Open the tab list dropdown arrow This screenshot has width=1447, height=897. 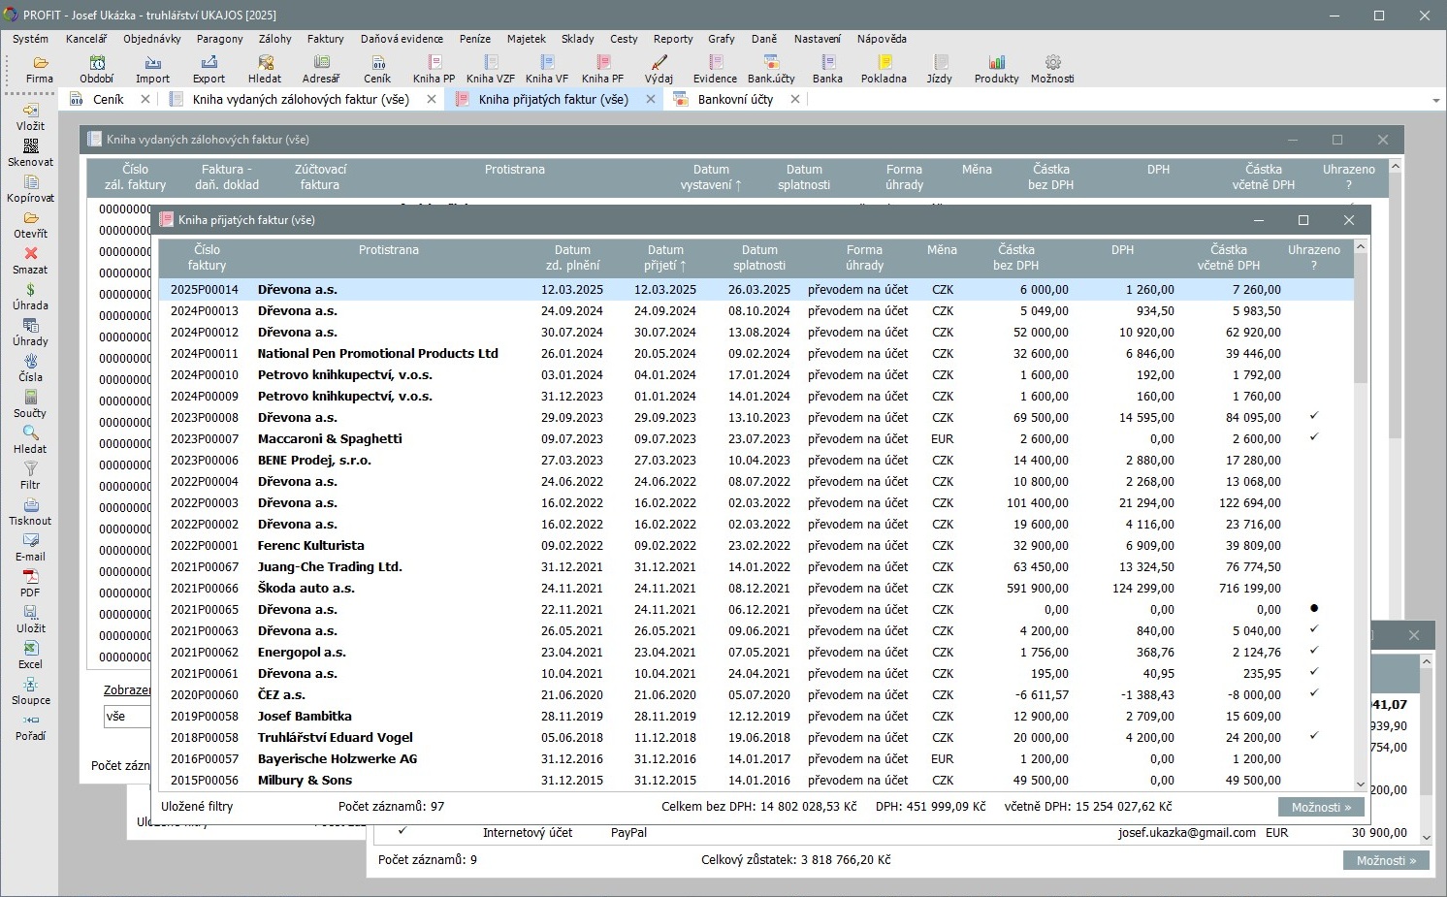(x=1435, y=100)
